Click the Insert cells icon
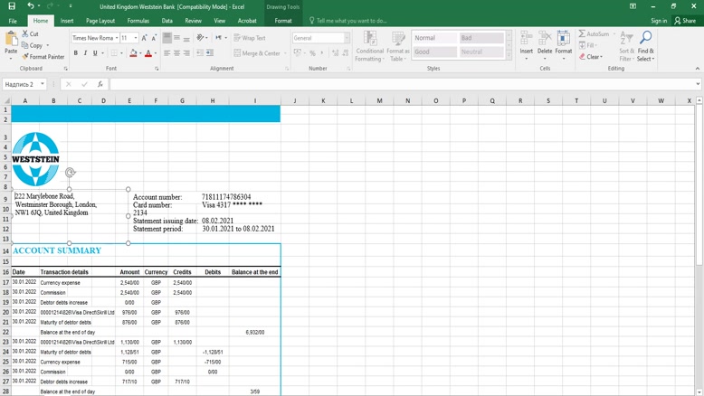The height and width of the screenshot is (396, 704). click(x=526, y=42)
